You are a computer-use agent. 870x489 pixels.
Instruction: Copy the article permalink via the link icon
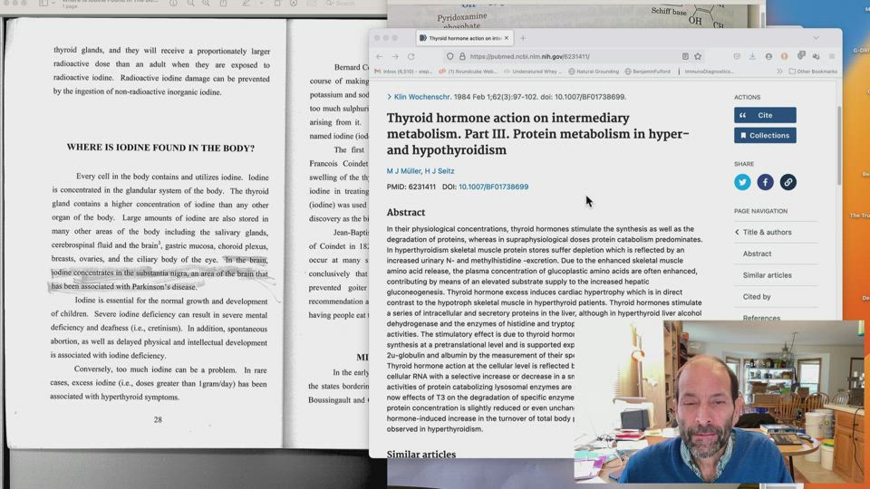[788, 182]
